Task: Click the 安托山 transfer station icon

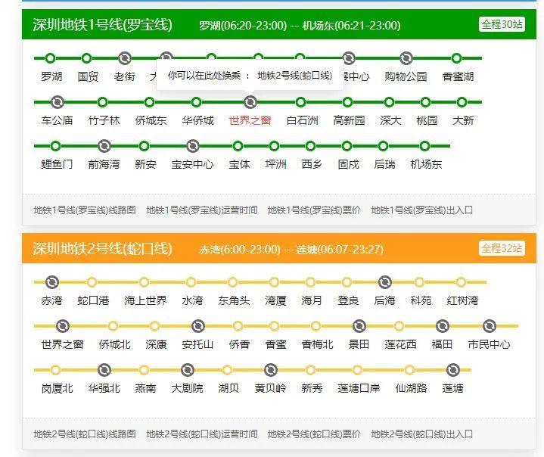Action: tap(197, 326)
